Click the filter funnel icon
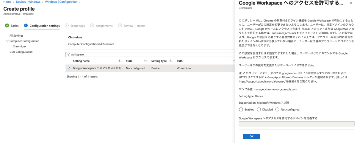This screenshot has height=143, width=357. click(x=68, y=55)
